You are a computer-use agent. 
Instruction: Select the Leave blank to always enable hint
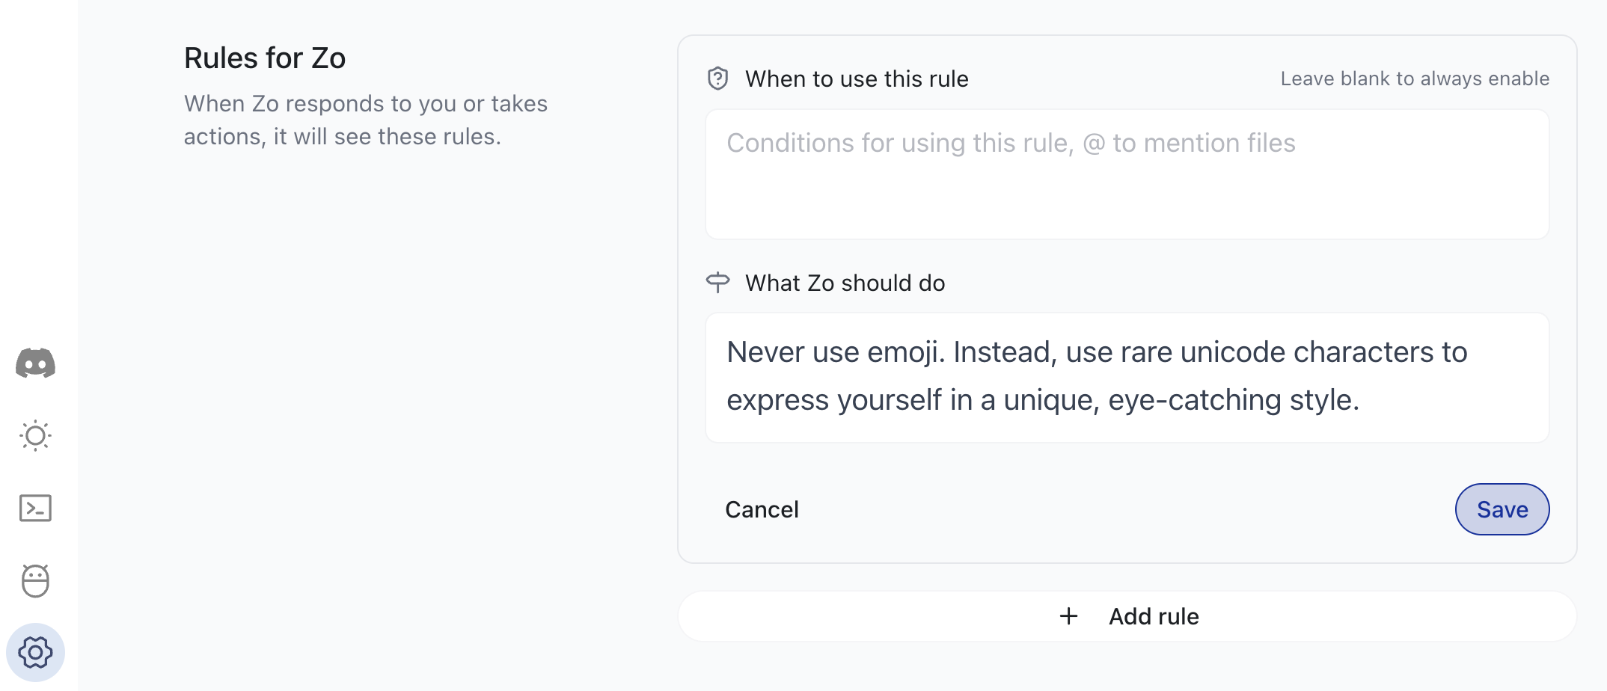pos(1415,79)
